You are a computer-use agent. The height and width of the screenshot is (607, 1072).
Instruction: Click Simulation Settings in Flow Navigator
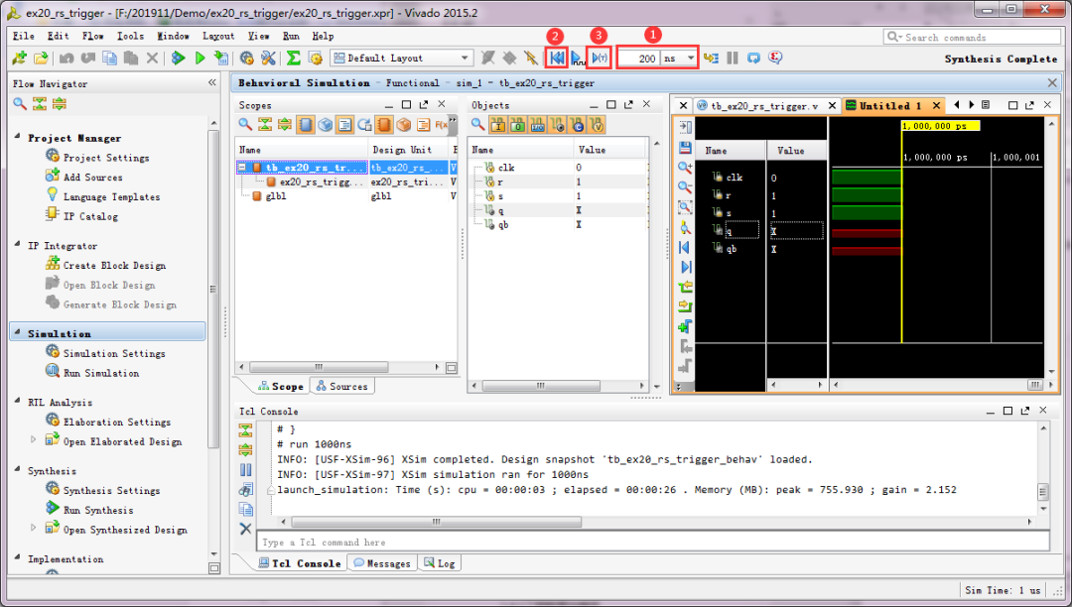coord(113,353)
